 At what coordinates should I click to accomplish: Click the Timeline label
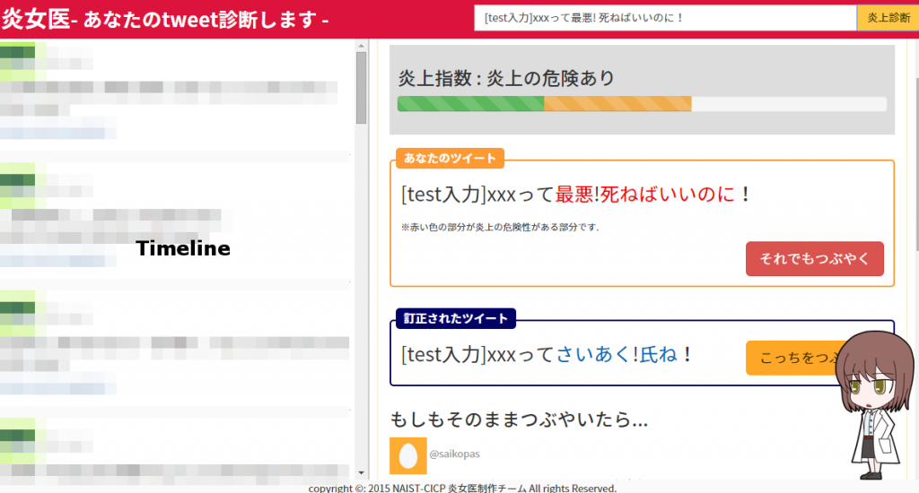[x=183, y=248]
